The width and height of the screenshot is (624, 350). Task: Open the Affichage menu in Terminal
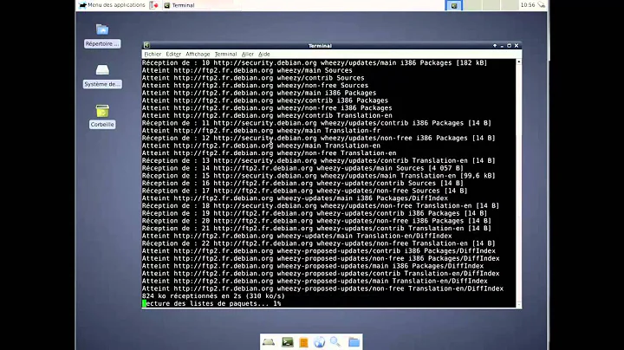pyautogui.click(x=198, y=54)
